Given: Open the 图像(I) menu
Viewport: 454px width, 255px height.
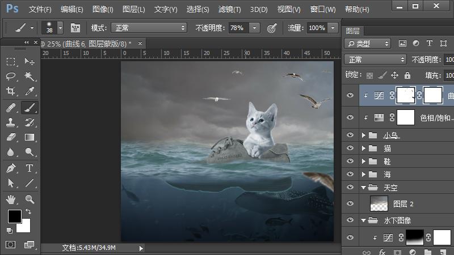Looking at the screenshot, I should pos(103,9).
